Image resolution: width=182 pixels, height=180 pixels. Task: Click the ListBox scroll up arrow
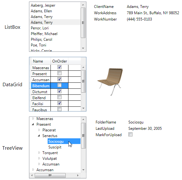tap(83, 5)
